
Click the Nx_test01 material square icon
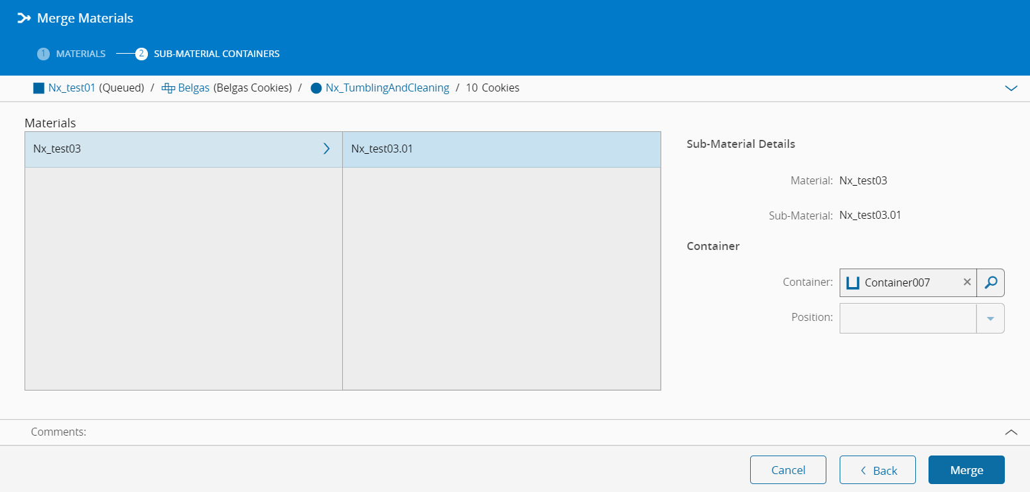pos(38,88)
